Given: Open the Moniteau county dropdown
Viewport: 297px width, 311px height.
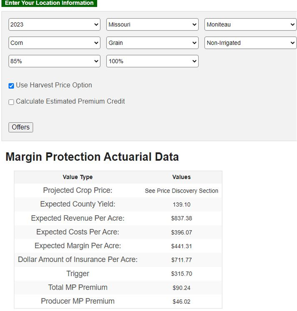Looking at the screenshot, I should pyautogui.click(x=250, y=24).
